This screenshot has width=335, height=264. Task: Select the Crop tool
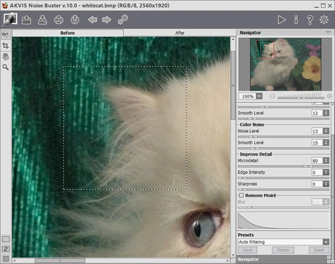pos(5,45)
